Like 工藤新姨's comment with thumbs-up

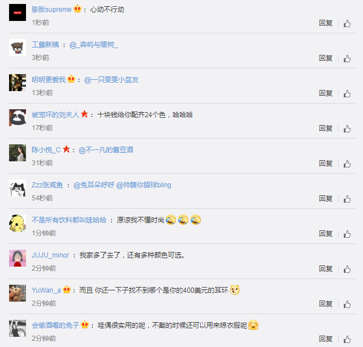pos(347,58)
